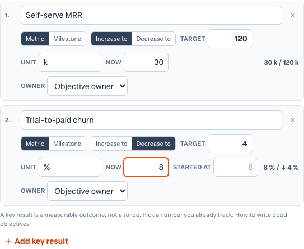Edit the Trial-to-paid churn title field

pyautogui.click(x=151, y=120)
